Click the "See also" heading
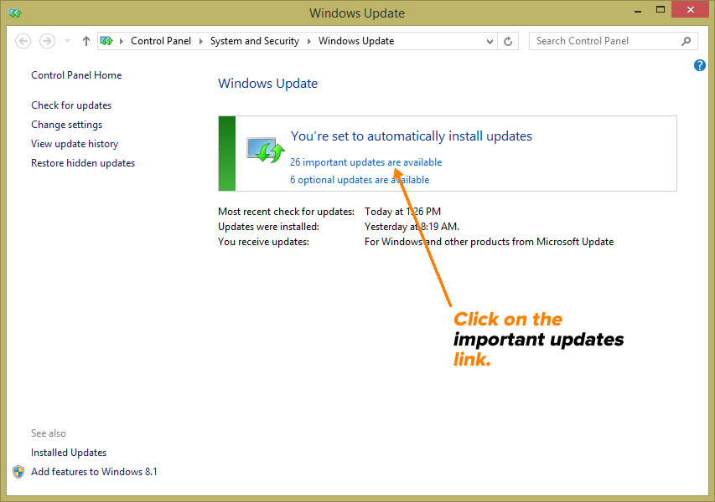 [x=49, y=433]
